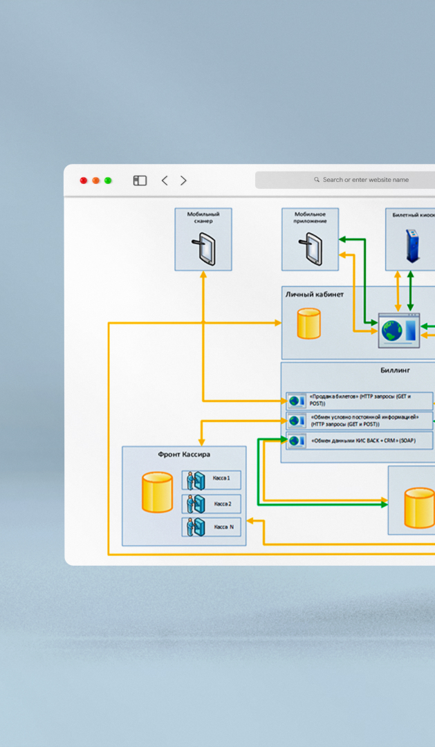Select the «Продажа билетов» HTTP service row

click(360, 400)
